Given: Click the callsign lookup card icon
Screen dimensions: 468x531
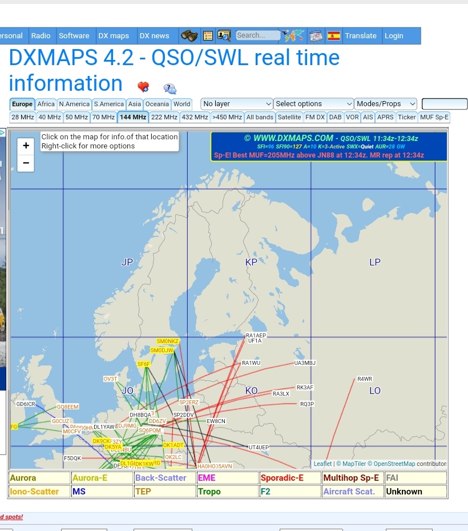Looking at the screenshot, I should pyautogui.click(x=224, y=35).
